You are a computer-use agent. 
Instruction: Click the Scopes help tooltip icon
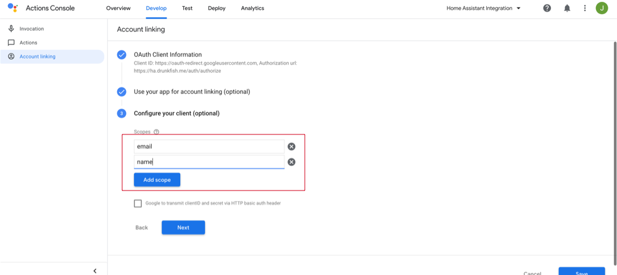tap(156, 132)
